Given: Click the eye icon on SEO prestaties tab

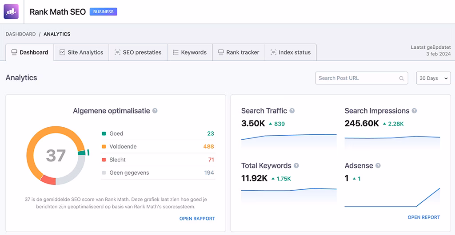Looking at the screenshot, I should tap(117, 52).
